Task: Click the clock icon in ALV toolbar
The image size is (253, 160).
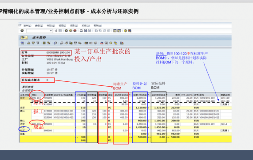Action: tap(111, 43)
